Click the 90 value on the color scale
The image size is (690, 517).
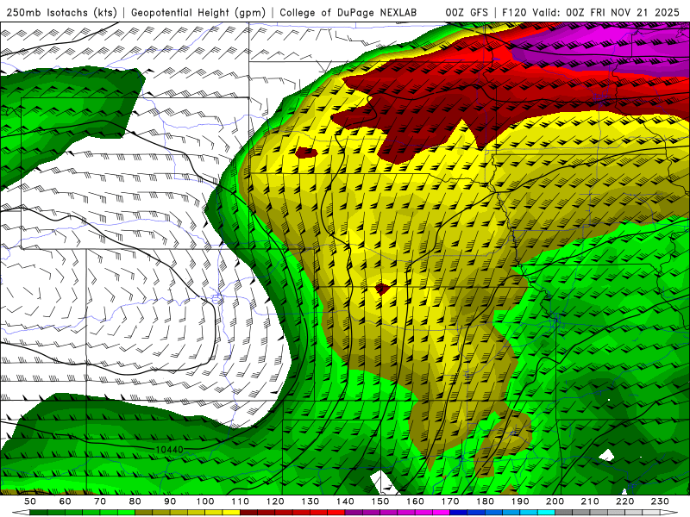[x=170, y=501]
